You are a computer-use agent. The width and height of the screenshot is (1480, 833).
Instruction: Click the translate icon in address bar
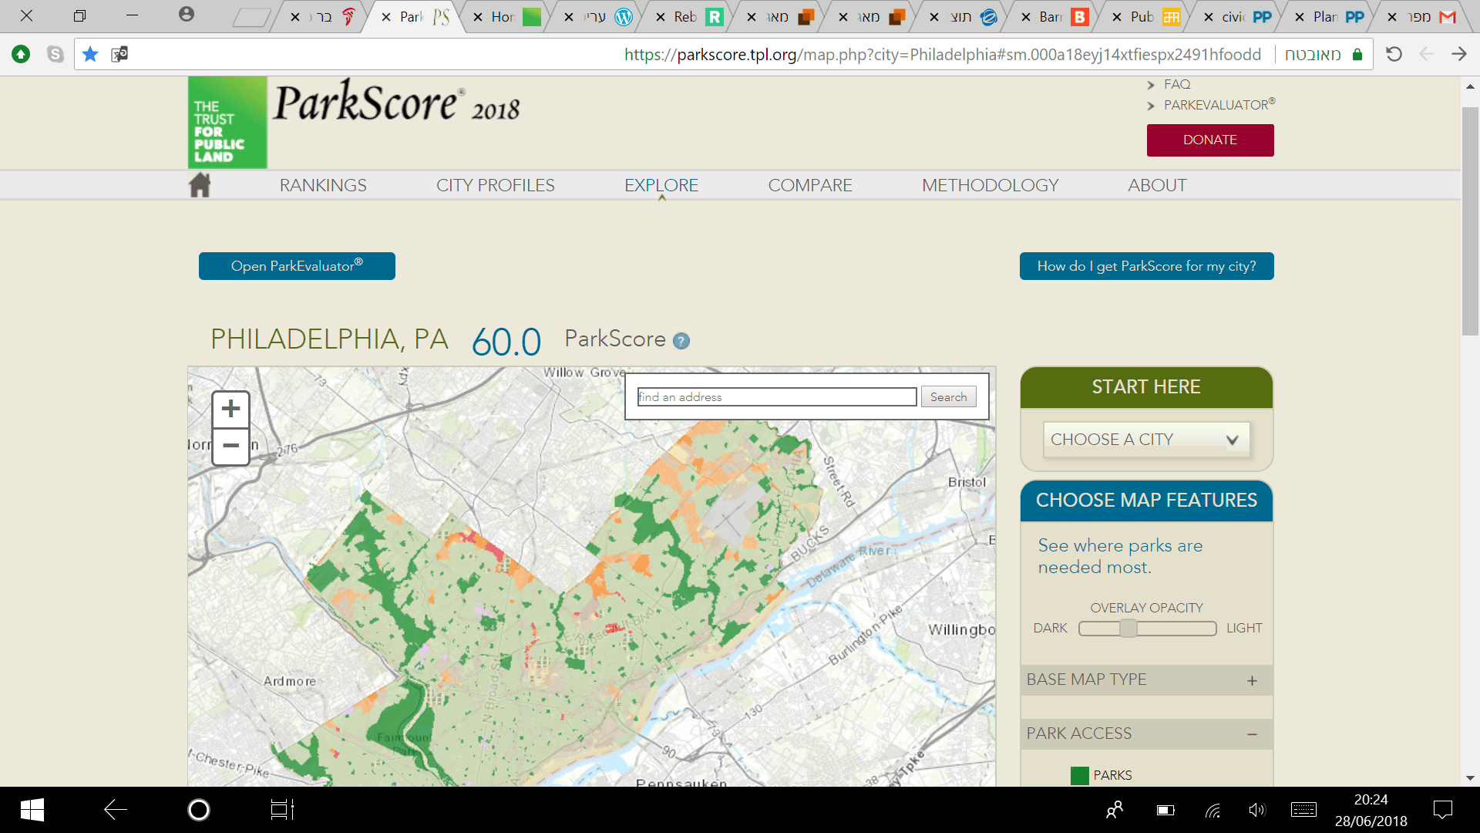[119, 54]
